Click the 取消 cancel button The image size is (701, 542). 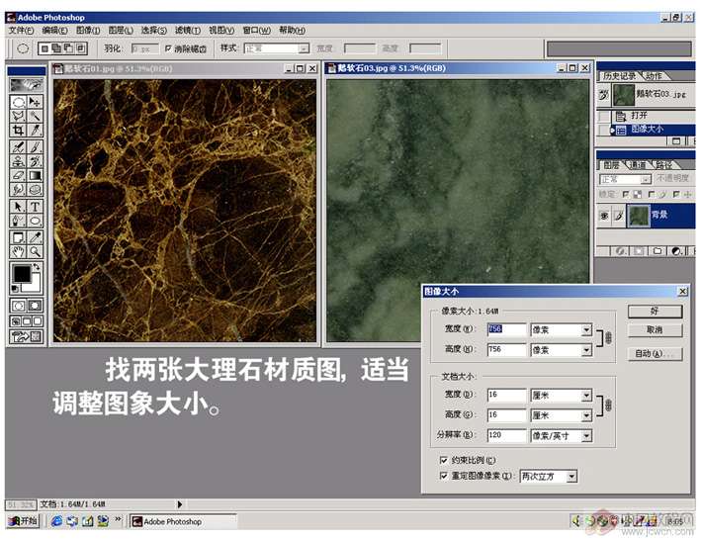click(x=655, y=330)
